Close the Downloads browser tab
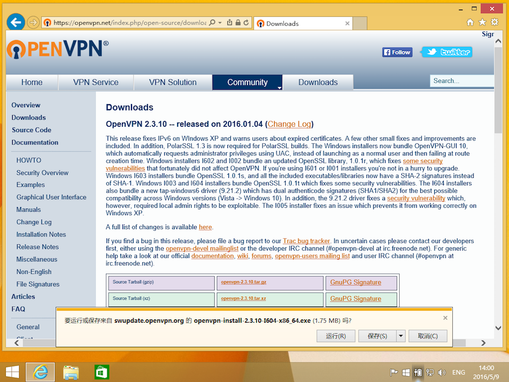This screenshot has width=509, height=382. click(x=347, y=23)
